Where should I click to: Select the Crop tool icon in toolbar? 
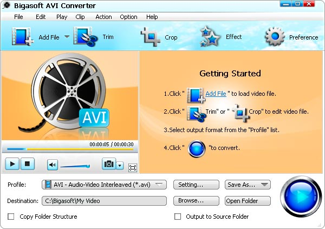pyautogui.click(x=151, y=37)
